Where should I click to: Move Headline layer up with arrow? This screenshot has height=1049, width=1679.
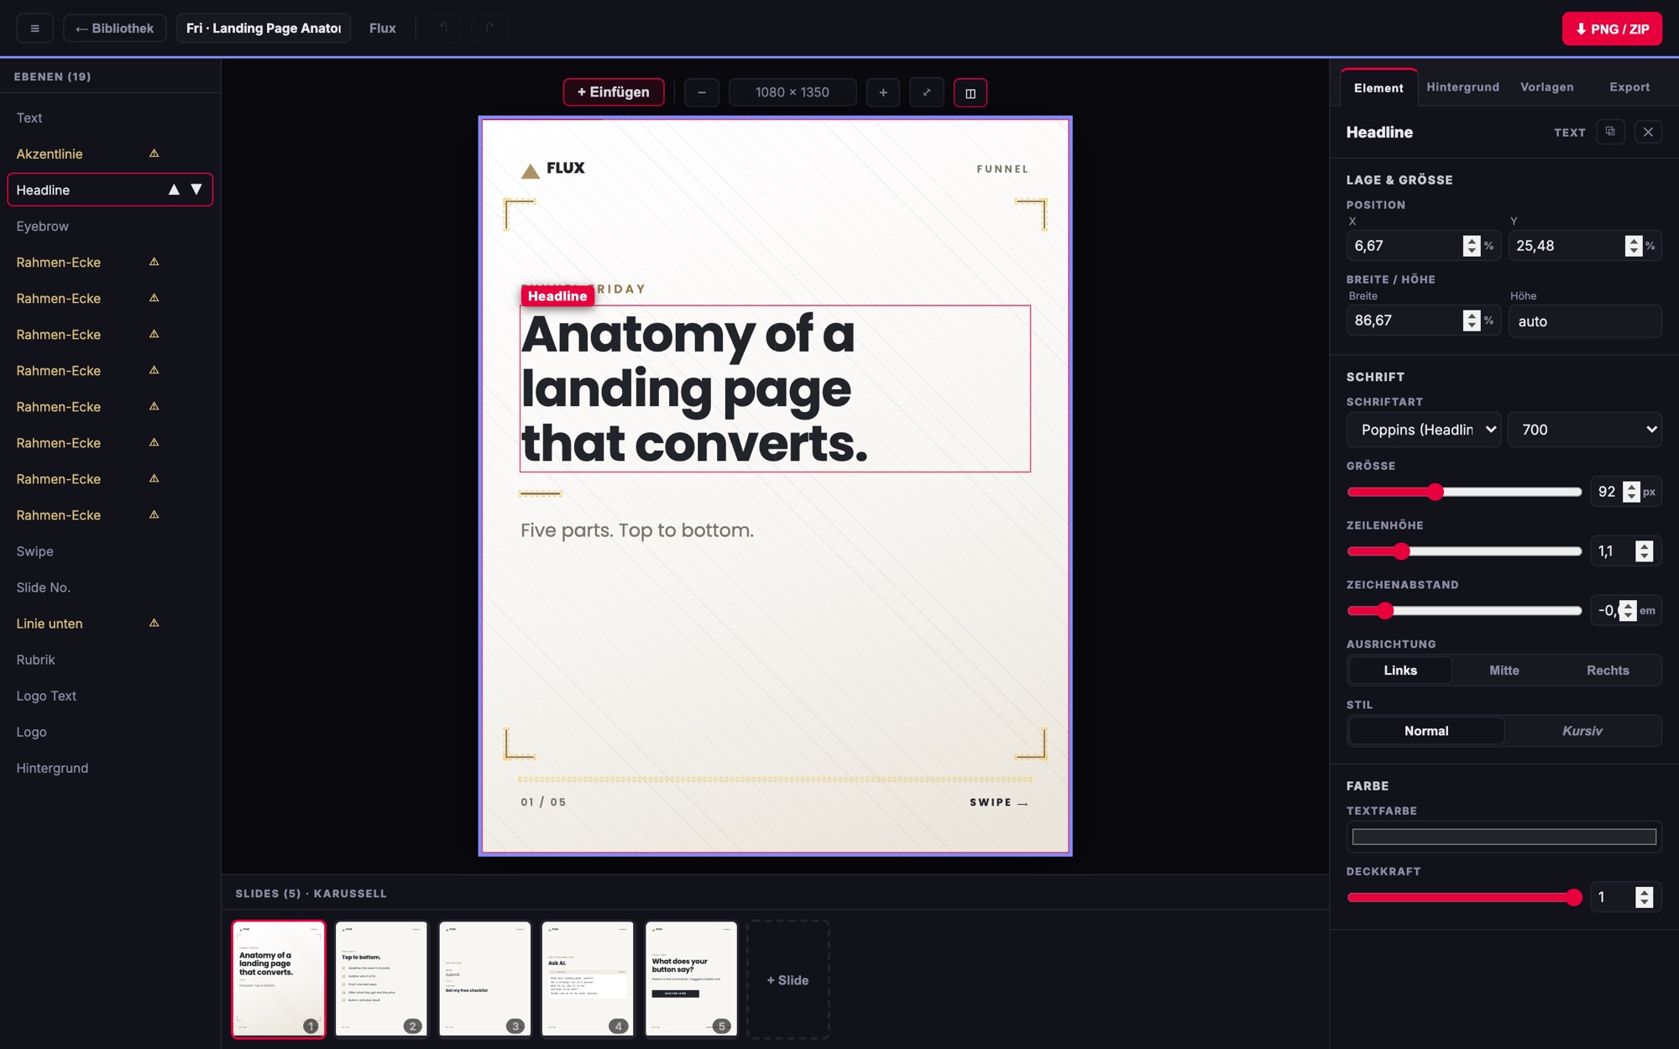[x=174, y=190]
